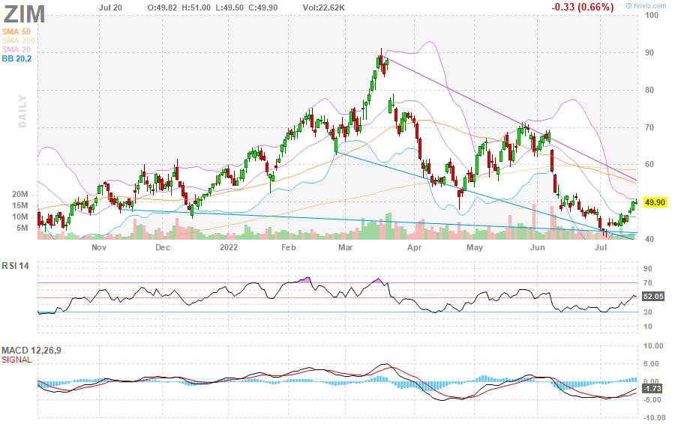Click the 40 price axis label
Screen dimensions: 675x424
pyautogui.click(x=649, y=240)
